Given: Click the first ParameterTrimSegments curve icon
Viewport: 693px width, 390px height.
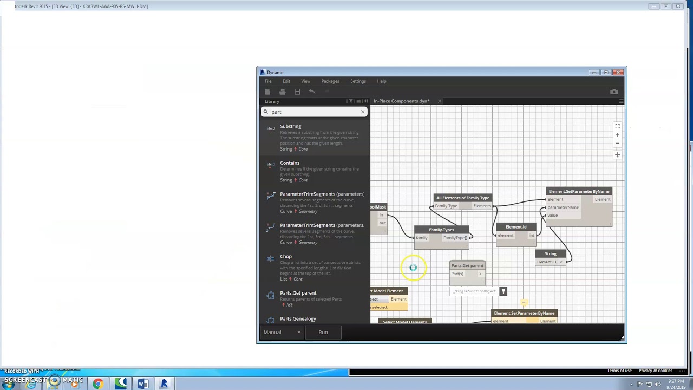Looking at the screenshot, I should click(x=271, y=196).
